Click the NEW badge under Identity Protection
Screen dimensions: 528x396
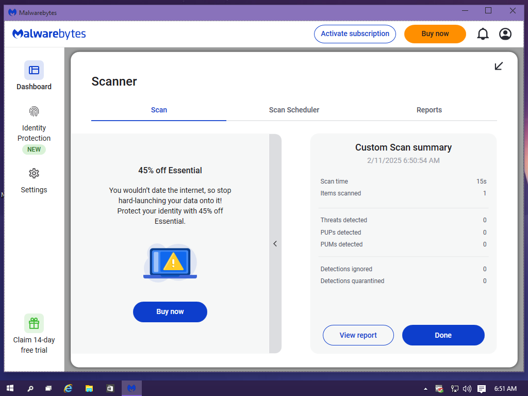(x=34, y=150)
